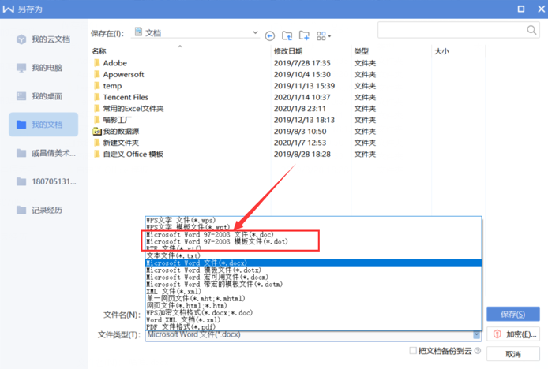Select the Adobe folder icon
548x369 pixels.
pyautogui.click(x=97, y=63)
